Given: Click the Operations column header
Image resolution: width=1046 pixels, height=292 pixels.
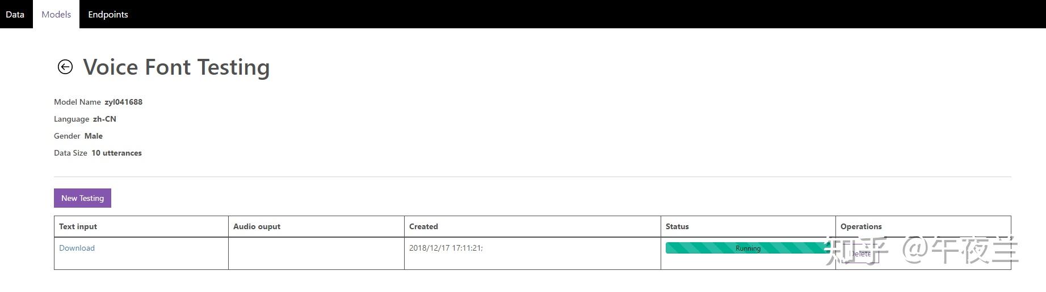Looking at the screenshot, I should point(861,226).
